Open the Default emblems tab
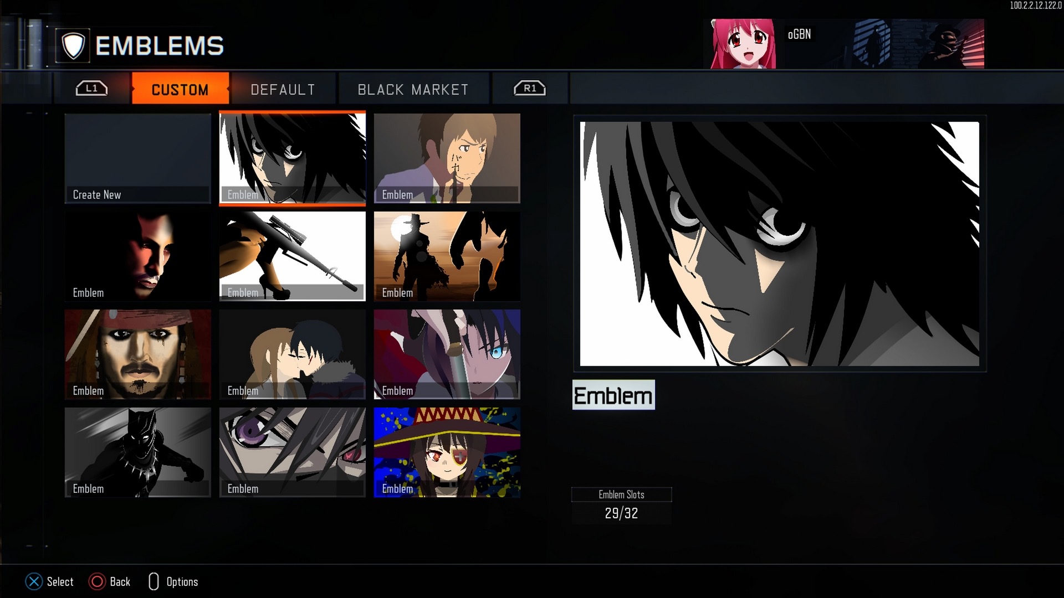 tap(283, 89)
